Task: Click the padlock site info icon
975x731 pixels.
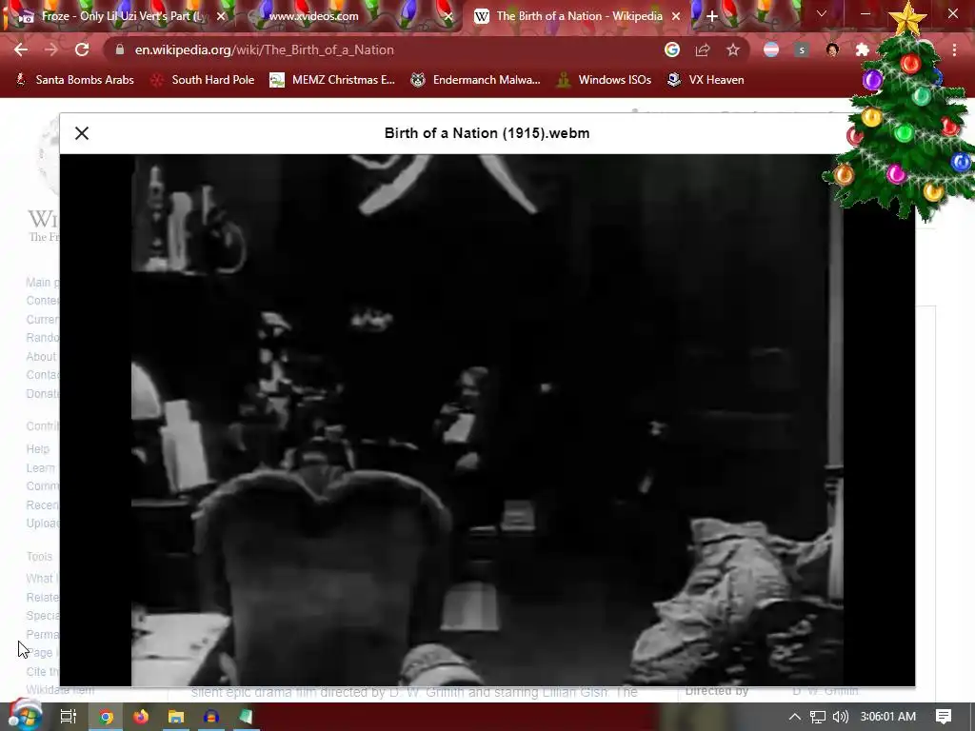Action: tap(120, 49)
